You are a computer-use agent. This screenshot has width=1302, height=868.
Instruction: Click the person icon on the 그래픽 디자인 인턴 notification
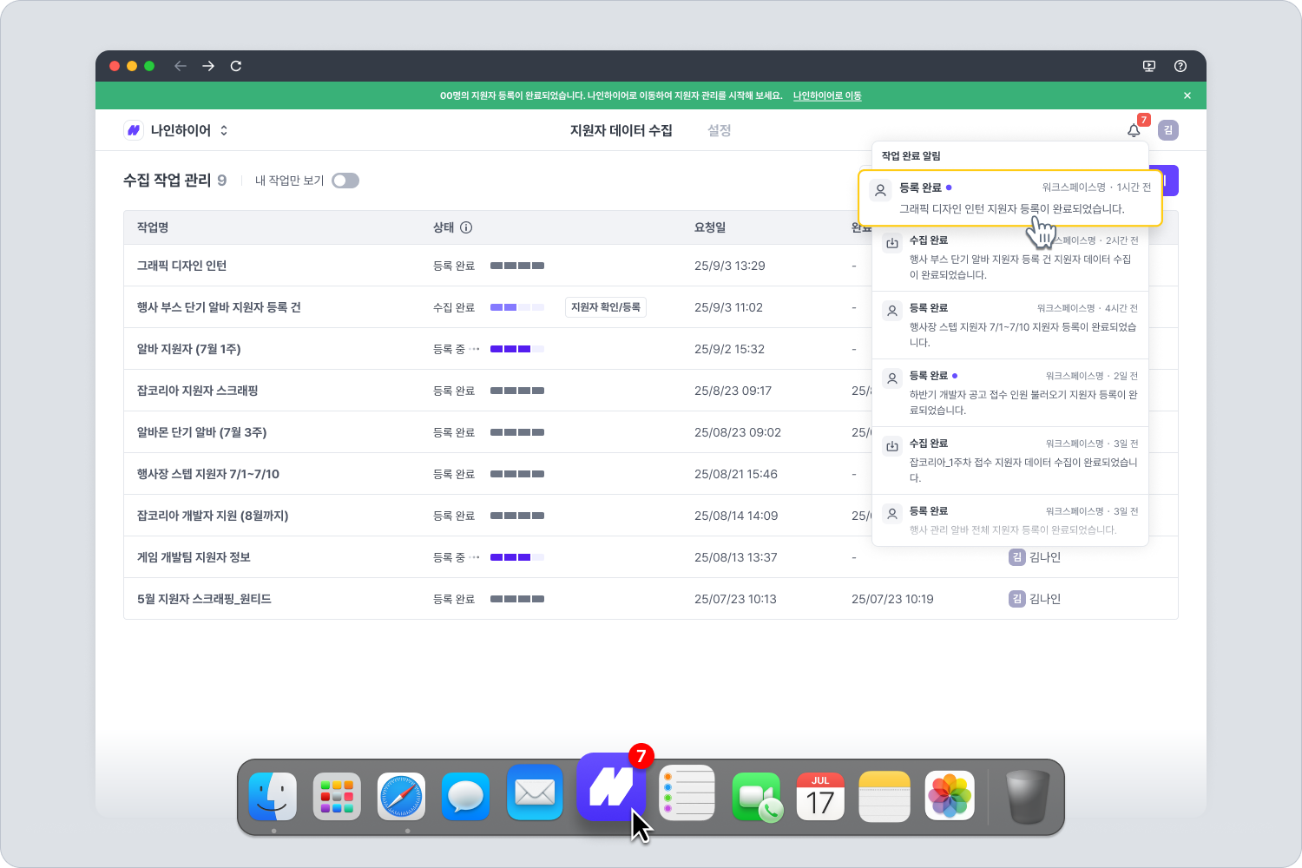(880, 190)
